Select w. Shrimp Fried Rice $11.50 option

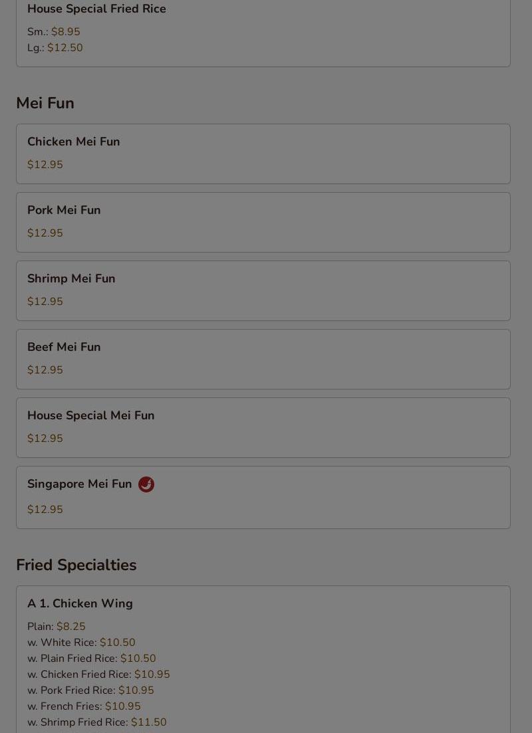[x=97, y=722]
